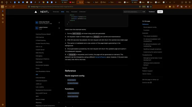
Task: Jump to Version history in On this page
Action: 147,74
